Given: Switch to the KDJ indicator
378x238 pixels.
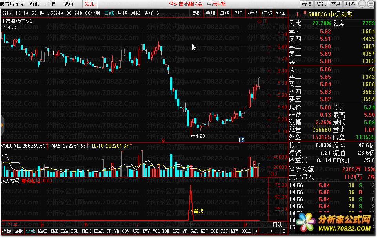Looking at the screenshot, I should 204,231.
